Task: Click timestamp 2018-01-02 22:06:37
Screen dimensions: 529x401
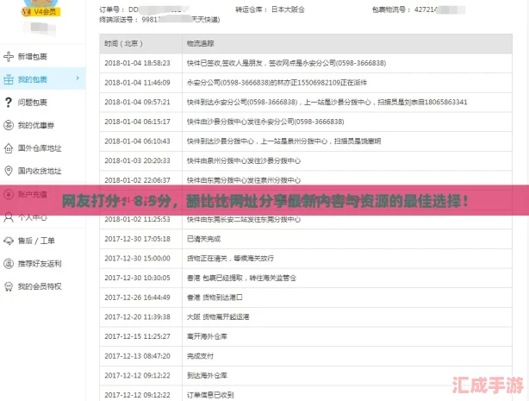Action: [137, 180]
